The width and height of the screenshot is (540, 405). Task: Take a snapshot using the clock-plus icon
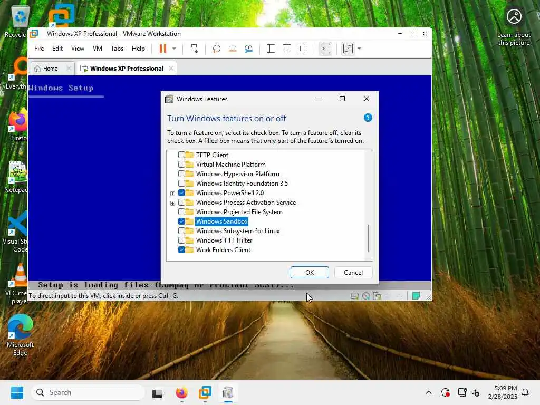click(217, 49)
